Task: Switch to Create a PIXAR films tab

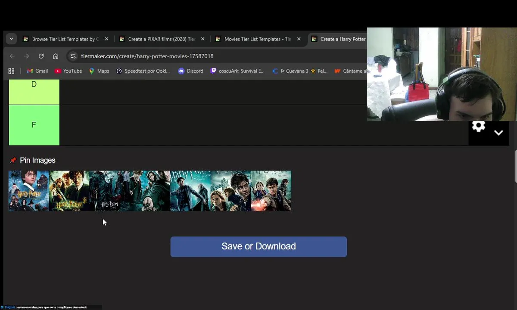Action: click(161, 39)
